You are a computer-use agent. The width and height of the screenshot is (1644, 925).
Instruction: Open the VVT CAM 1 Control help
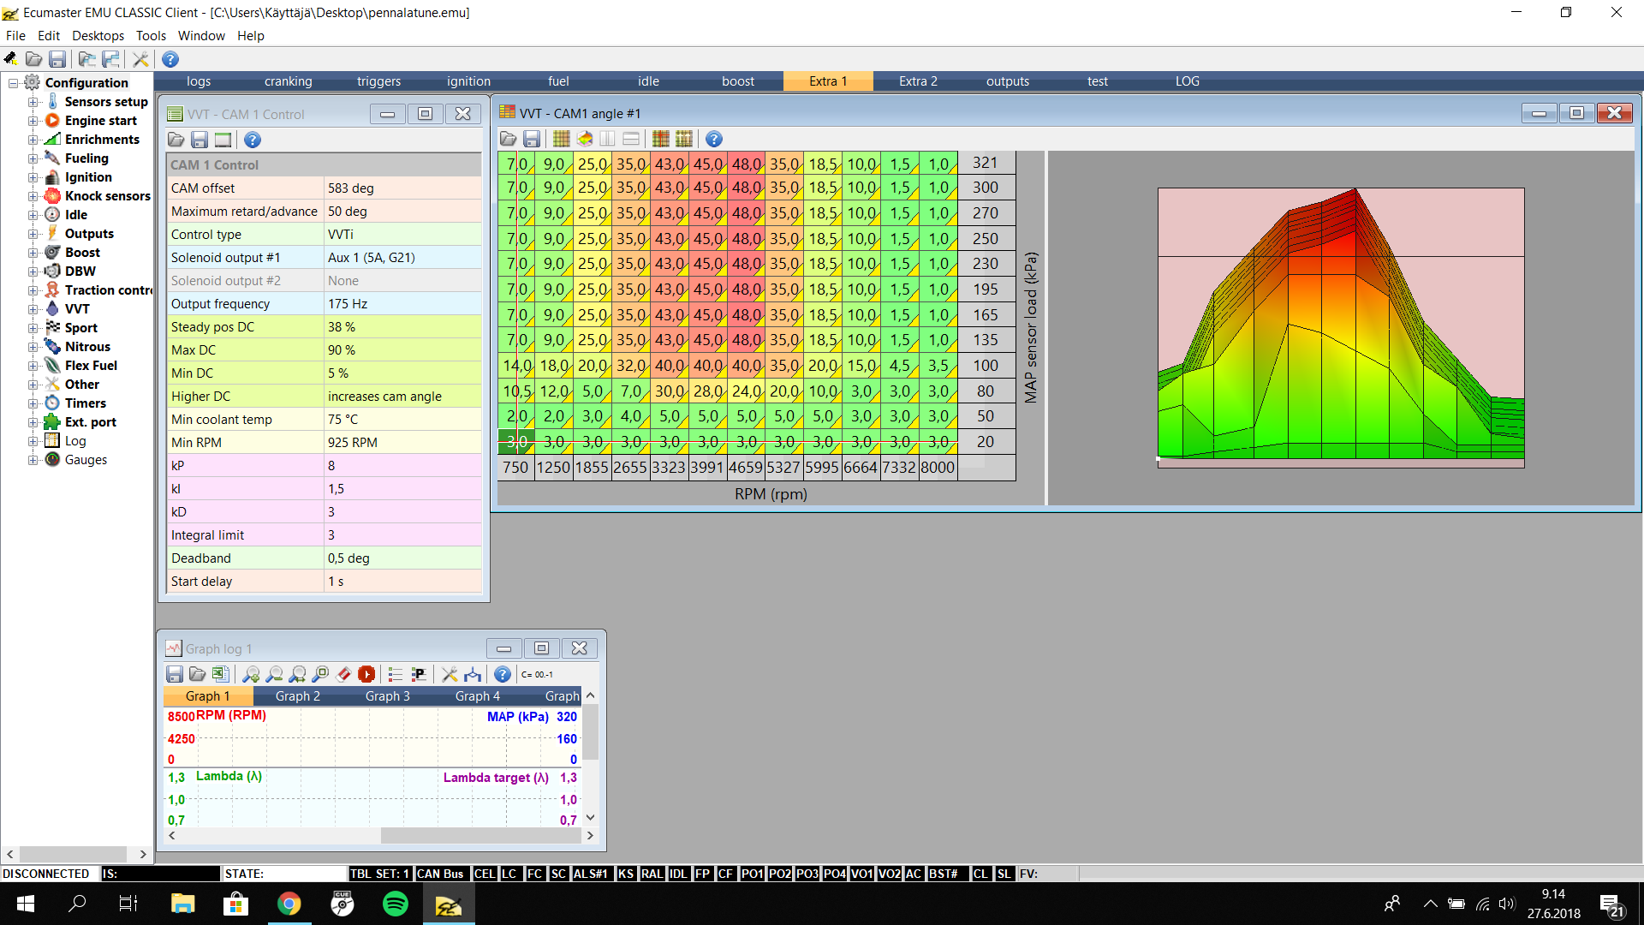pos(252,140)
